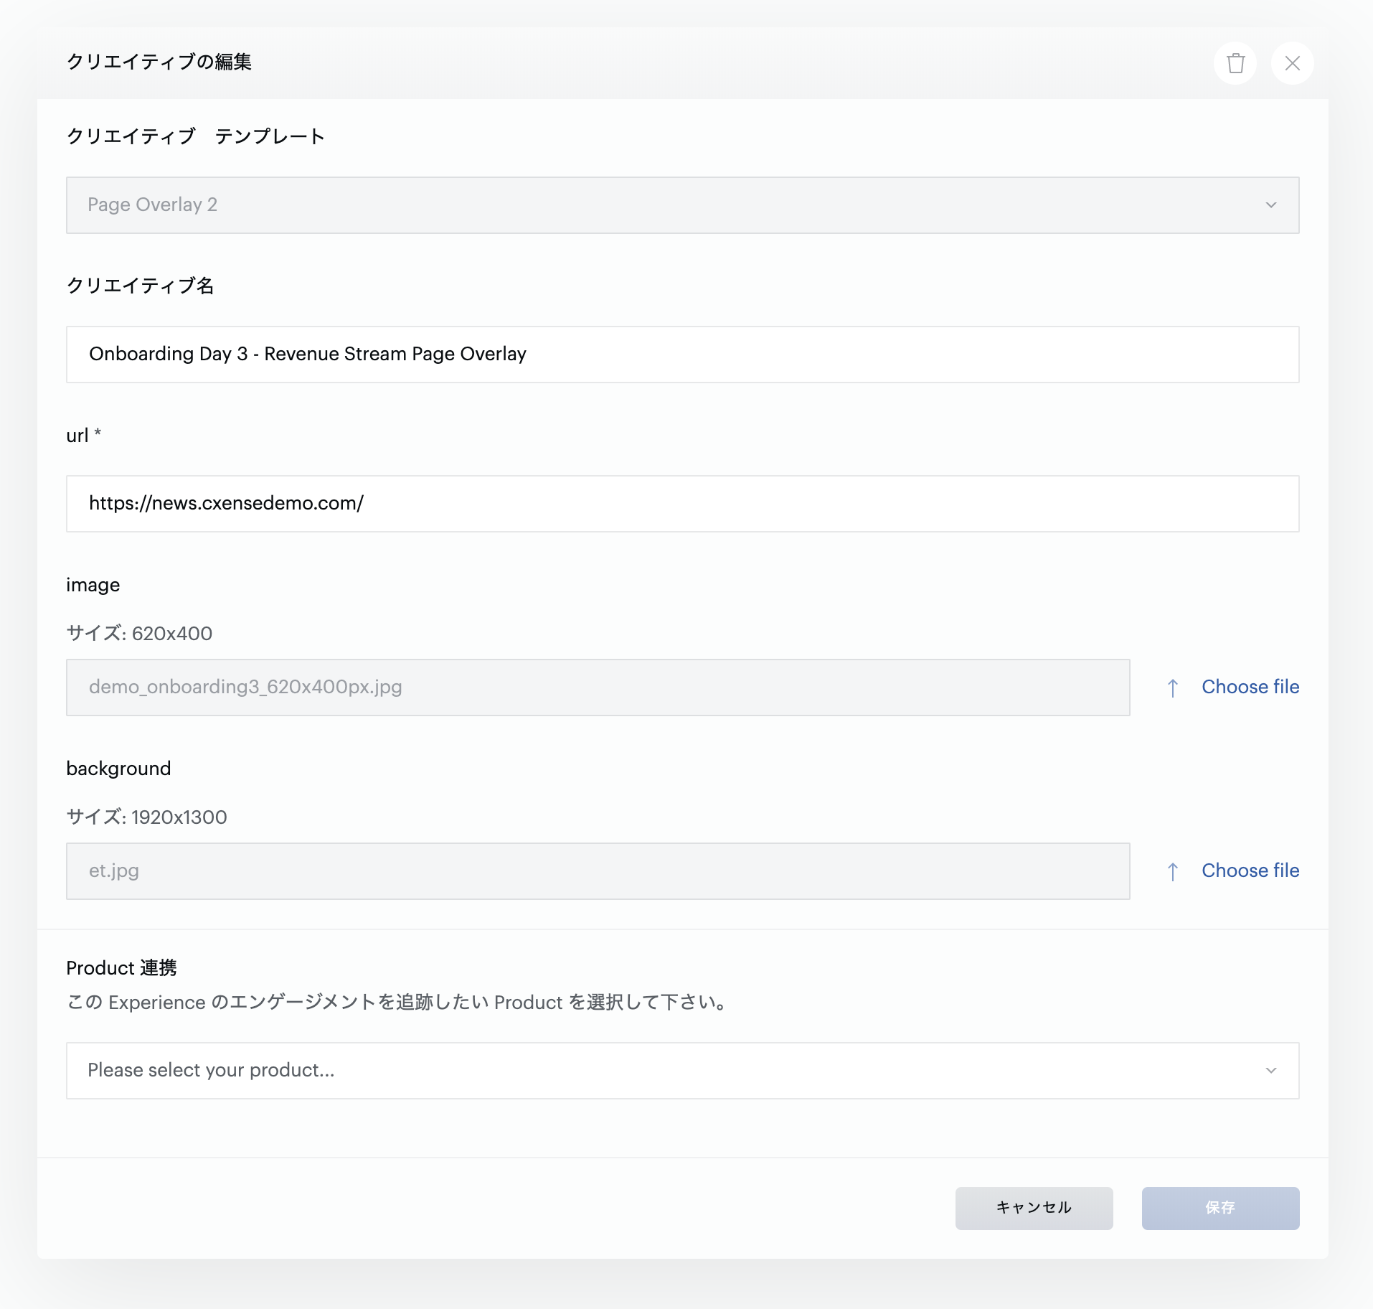Image resolution: width=1373 pixels, height=1309 pixels.
Task: Click the image filename field
Action: click(598, 688)
